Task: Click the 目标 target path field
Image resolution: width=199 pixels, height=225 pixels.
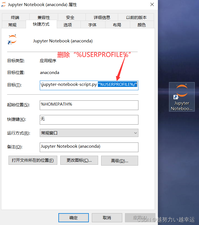Action: (89, 85)
